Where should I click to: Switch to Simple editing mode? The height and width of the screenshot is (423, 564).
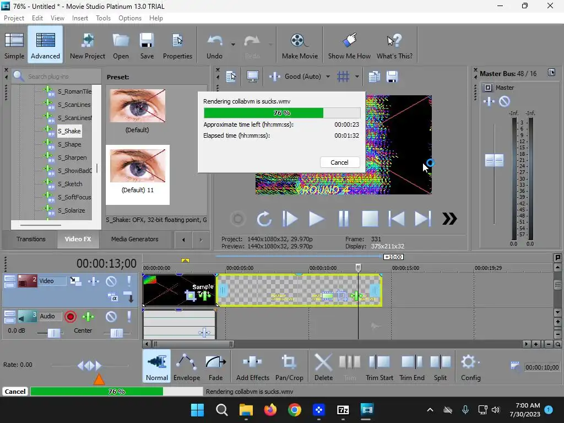click(x=14, y=45)
